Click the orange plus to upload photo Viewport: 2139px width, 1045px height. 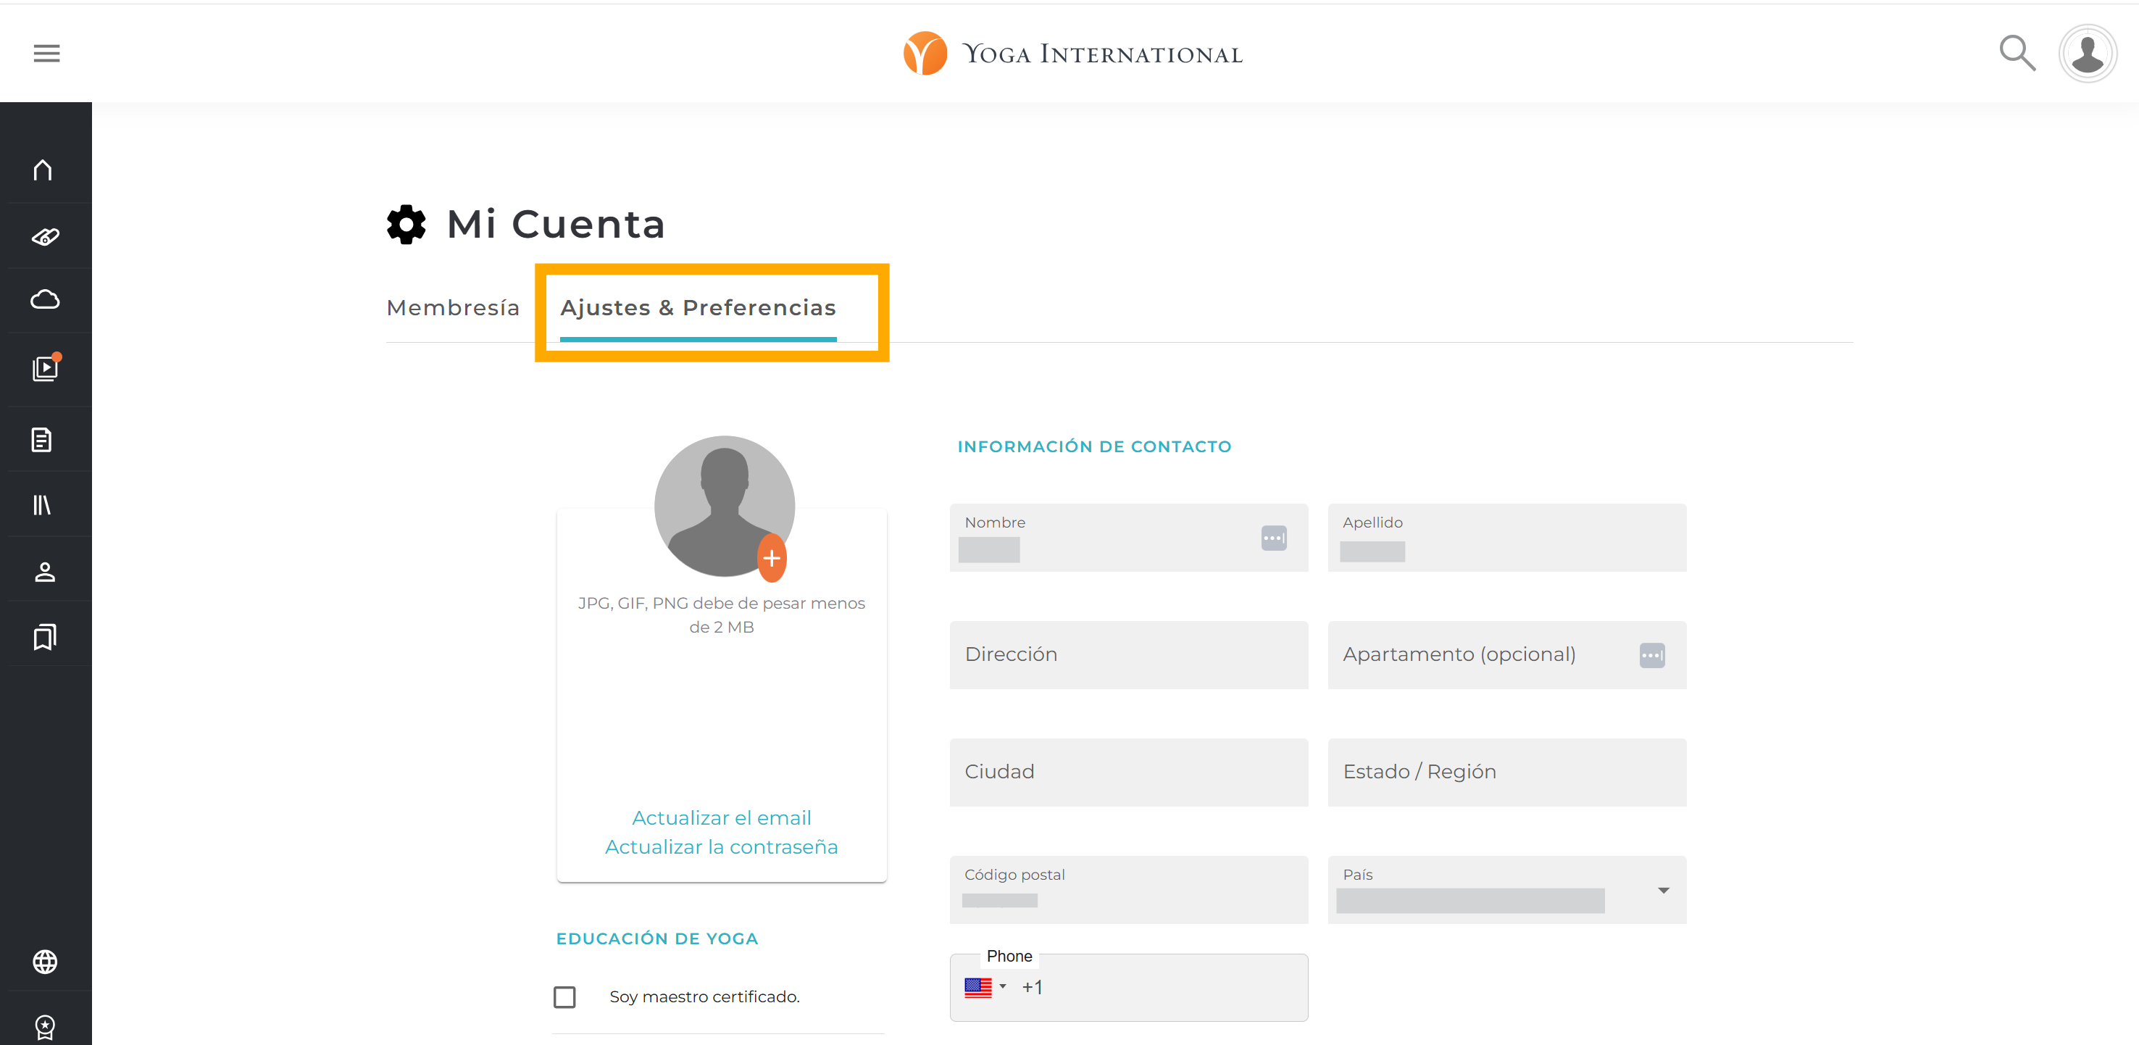(x=772, y=558)
